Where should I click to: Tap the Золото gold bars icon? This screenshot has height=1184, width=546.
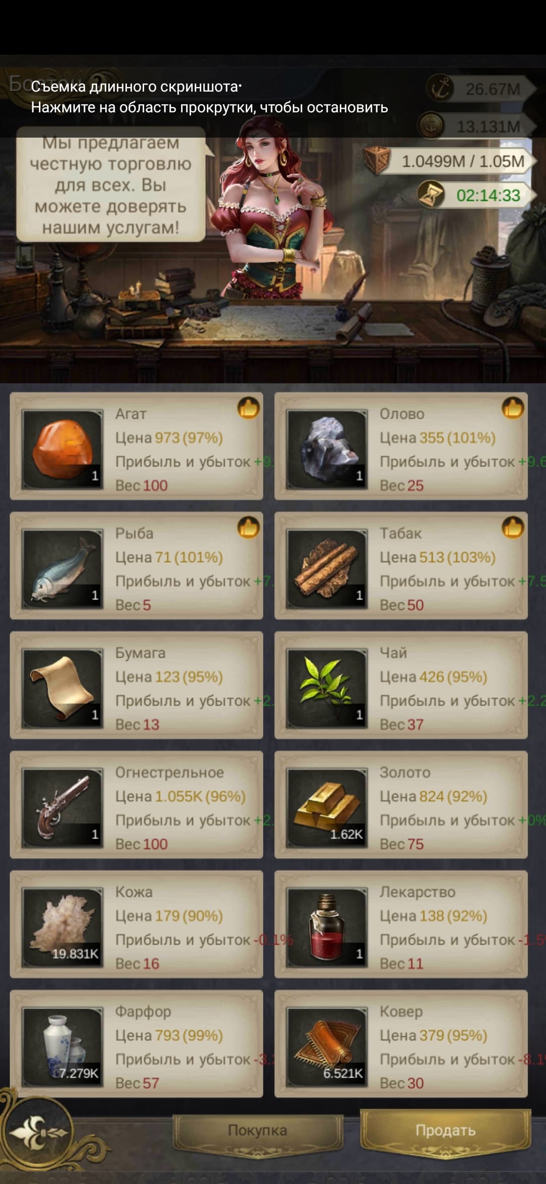click(327, 808)
